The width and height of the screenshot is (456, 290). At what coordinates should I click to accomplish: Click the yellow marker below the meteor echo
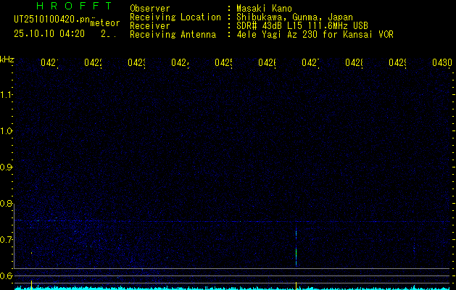[x=296, y=284]
